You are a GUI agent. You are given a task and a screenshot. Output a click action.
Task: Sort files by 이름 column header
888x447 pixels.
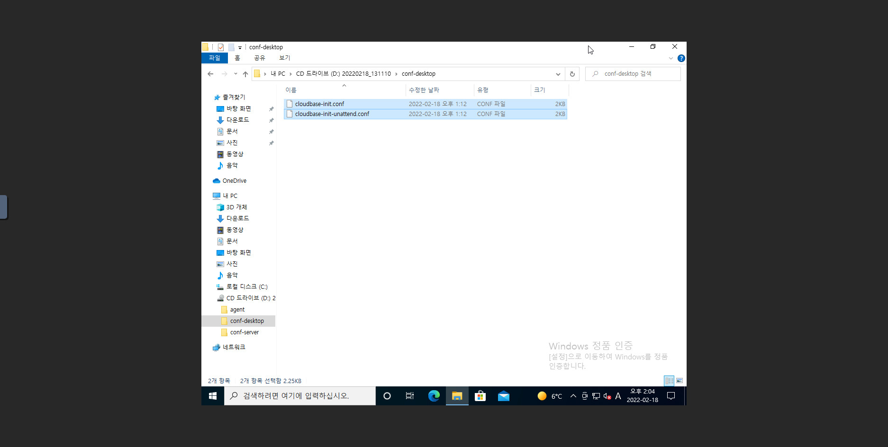tap(344, 90)
